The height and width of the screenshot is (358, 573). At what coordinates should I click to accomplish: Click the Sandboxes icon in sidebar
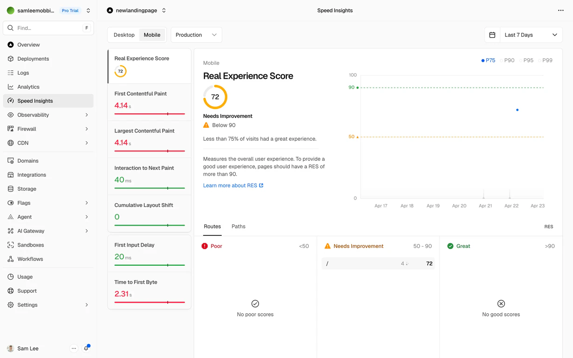11,245
